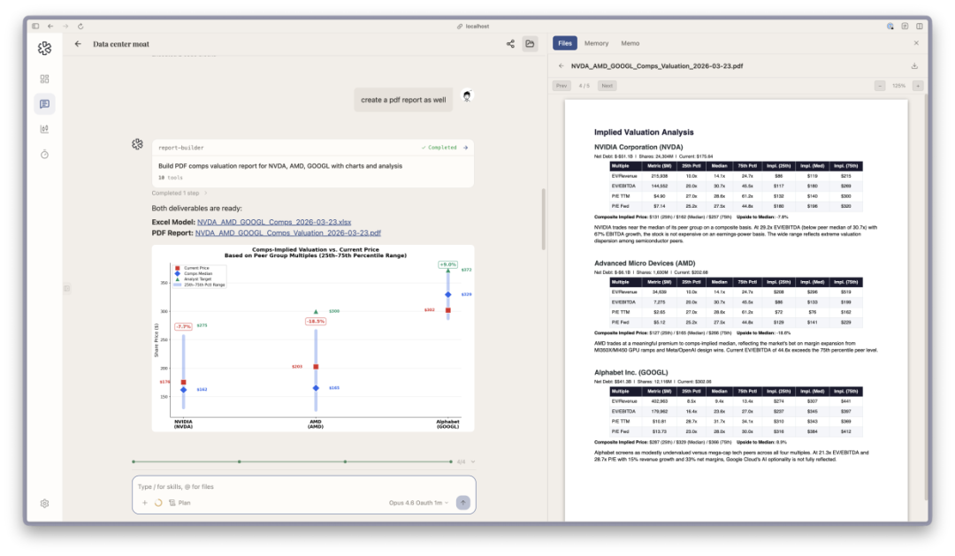
Task: Go to next PDF page
Action: point(607,86)
